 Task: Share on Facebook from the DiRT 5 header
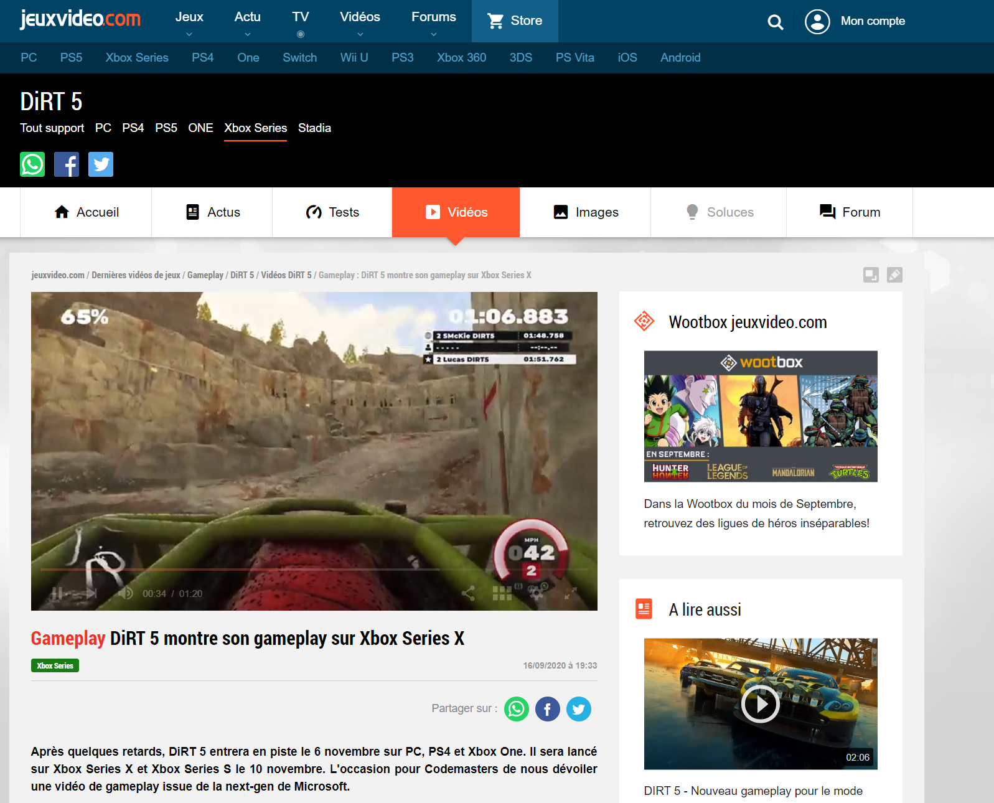point(67,164)
